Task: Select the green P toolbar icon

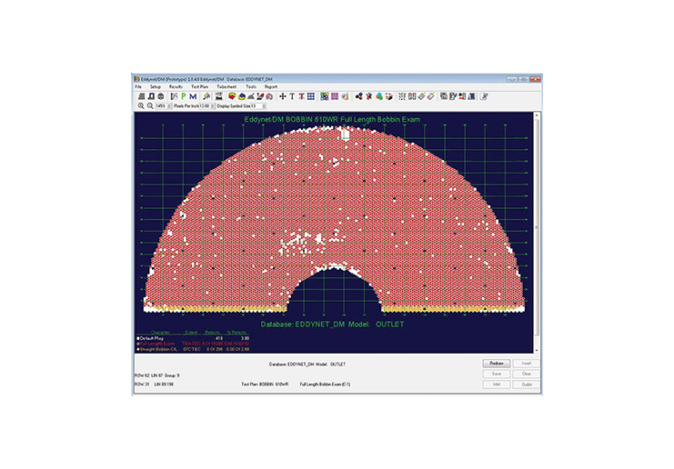Action: coord(184,96)
